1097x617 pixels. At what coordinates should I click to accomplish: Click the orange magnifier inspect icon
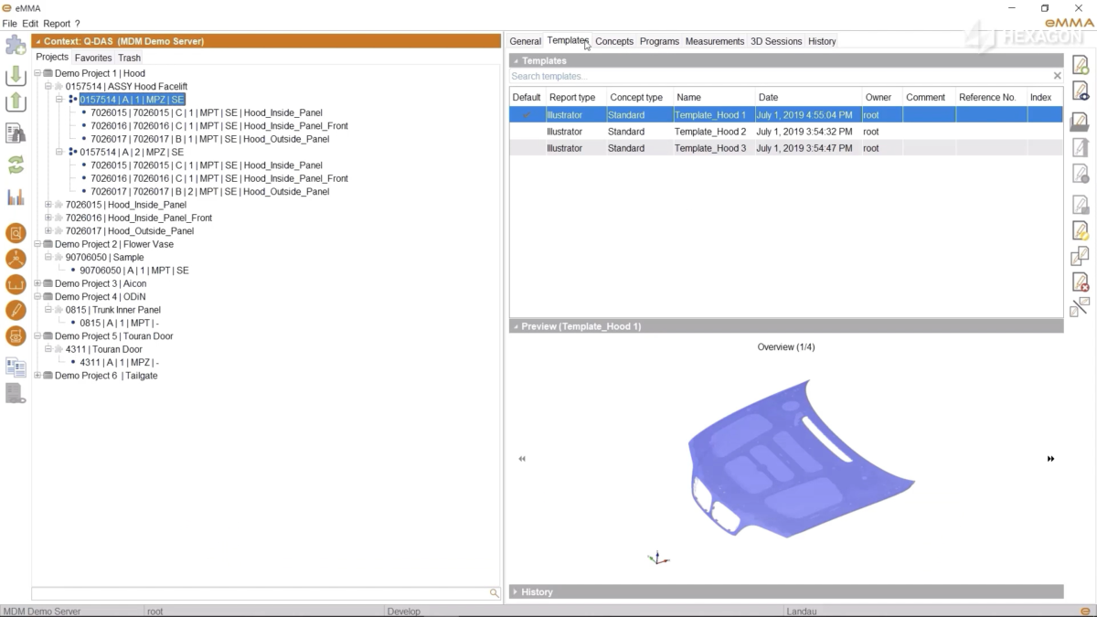16,233
